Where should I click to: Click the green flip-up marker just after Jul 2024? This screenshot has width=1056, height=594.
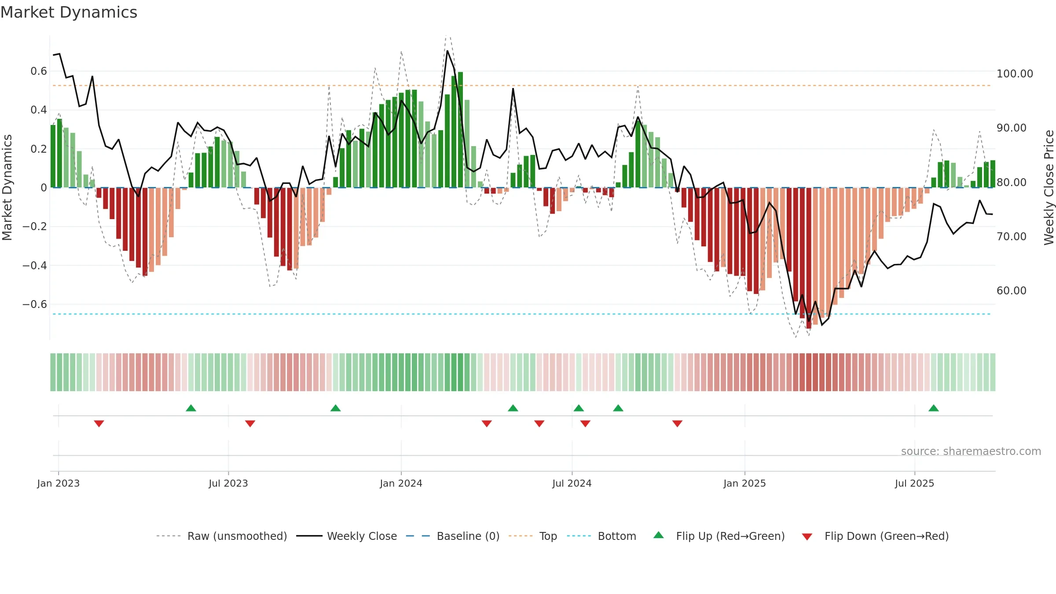click(x=579, y=408)
